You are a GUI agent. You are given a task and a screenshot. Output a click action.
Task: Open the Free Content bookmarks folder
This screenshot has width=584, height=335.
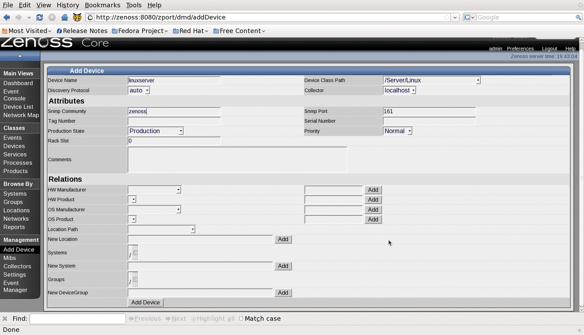239,31
